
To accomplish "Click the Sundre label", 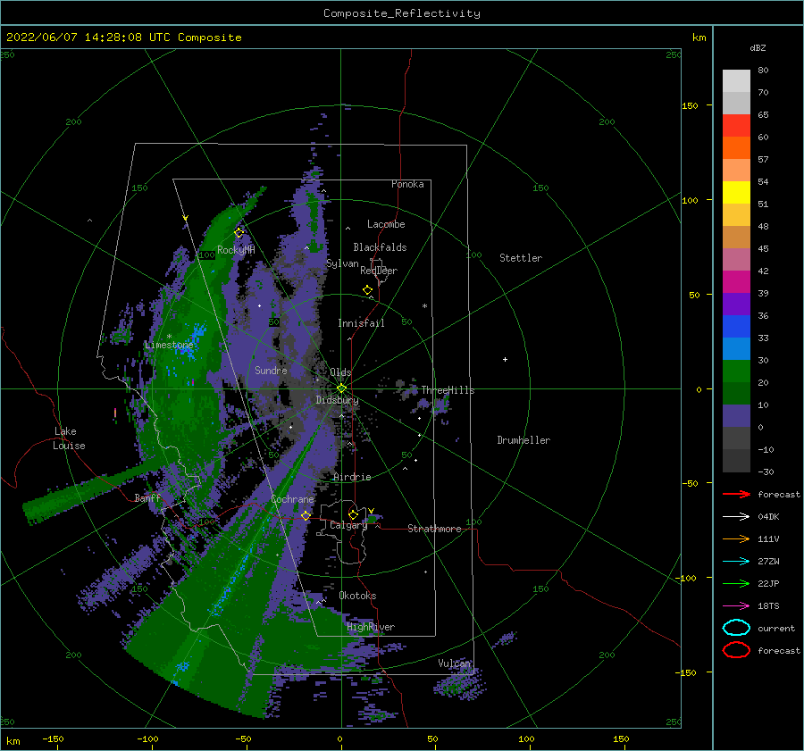I will (x=271, y=370).
